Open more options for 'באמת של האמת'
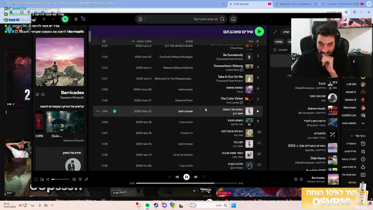This screenshot has width=373, height=210. tap(98, 111)
